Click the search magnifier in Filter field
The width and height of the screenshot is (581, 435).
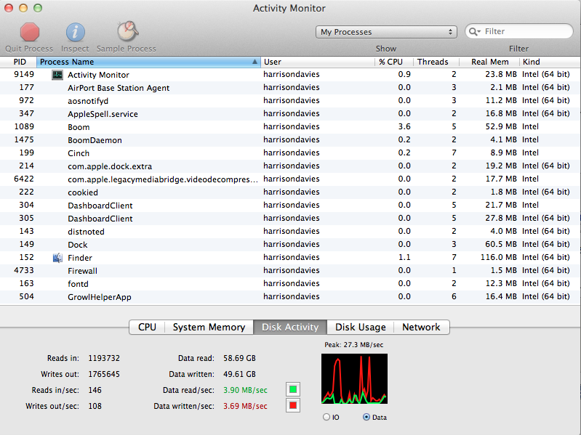click(474, 31)
